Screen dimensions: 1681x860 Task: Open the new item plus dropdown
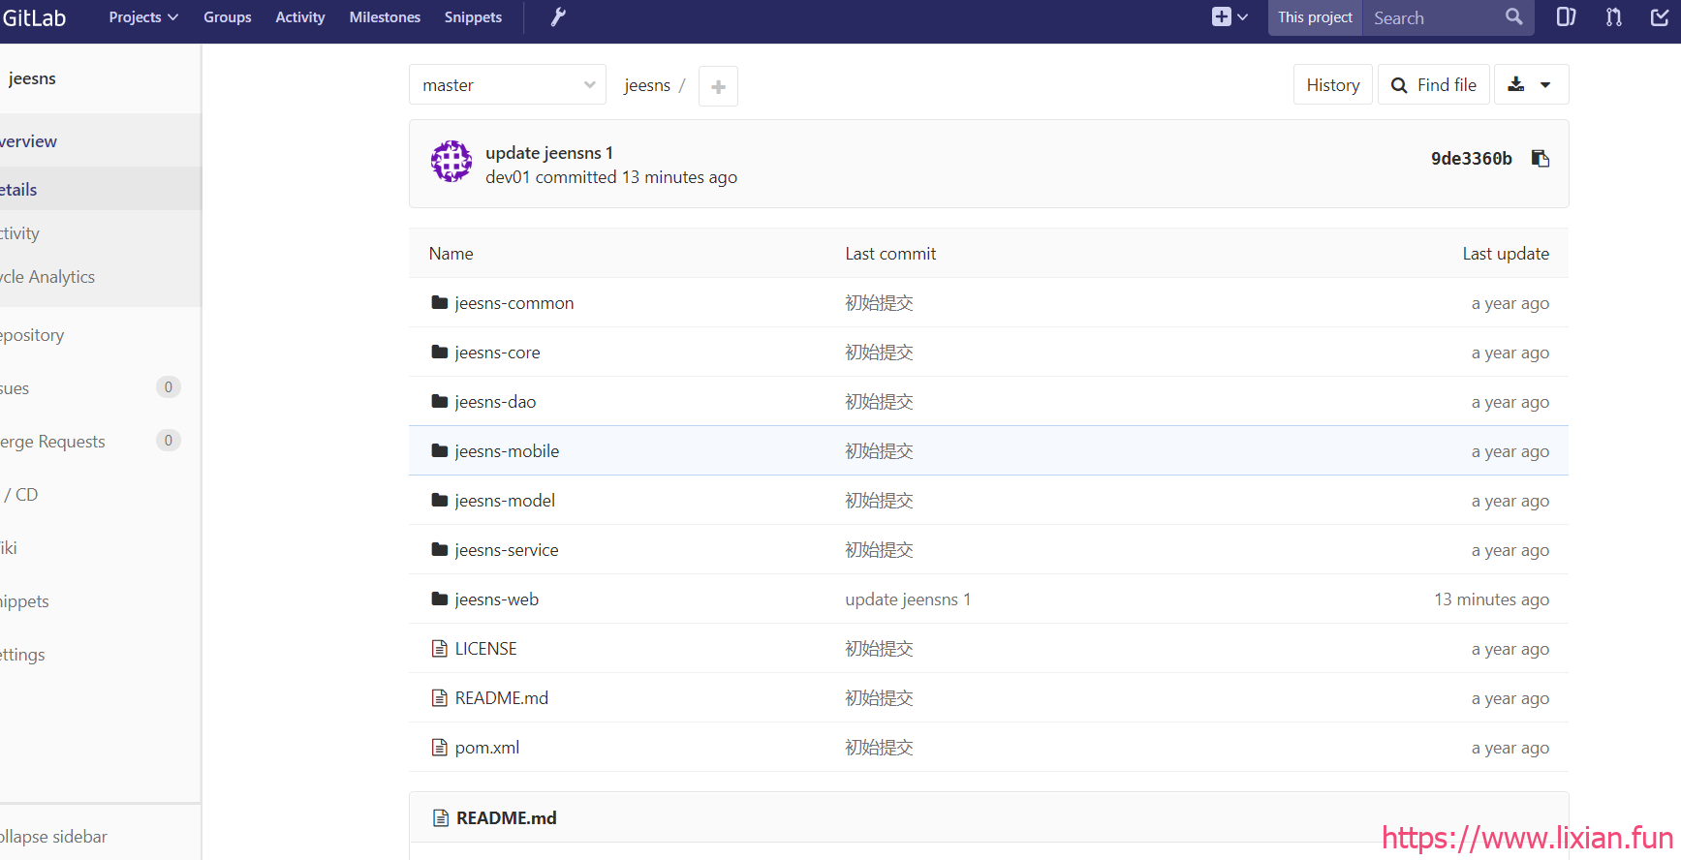click(1230, 17)
